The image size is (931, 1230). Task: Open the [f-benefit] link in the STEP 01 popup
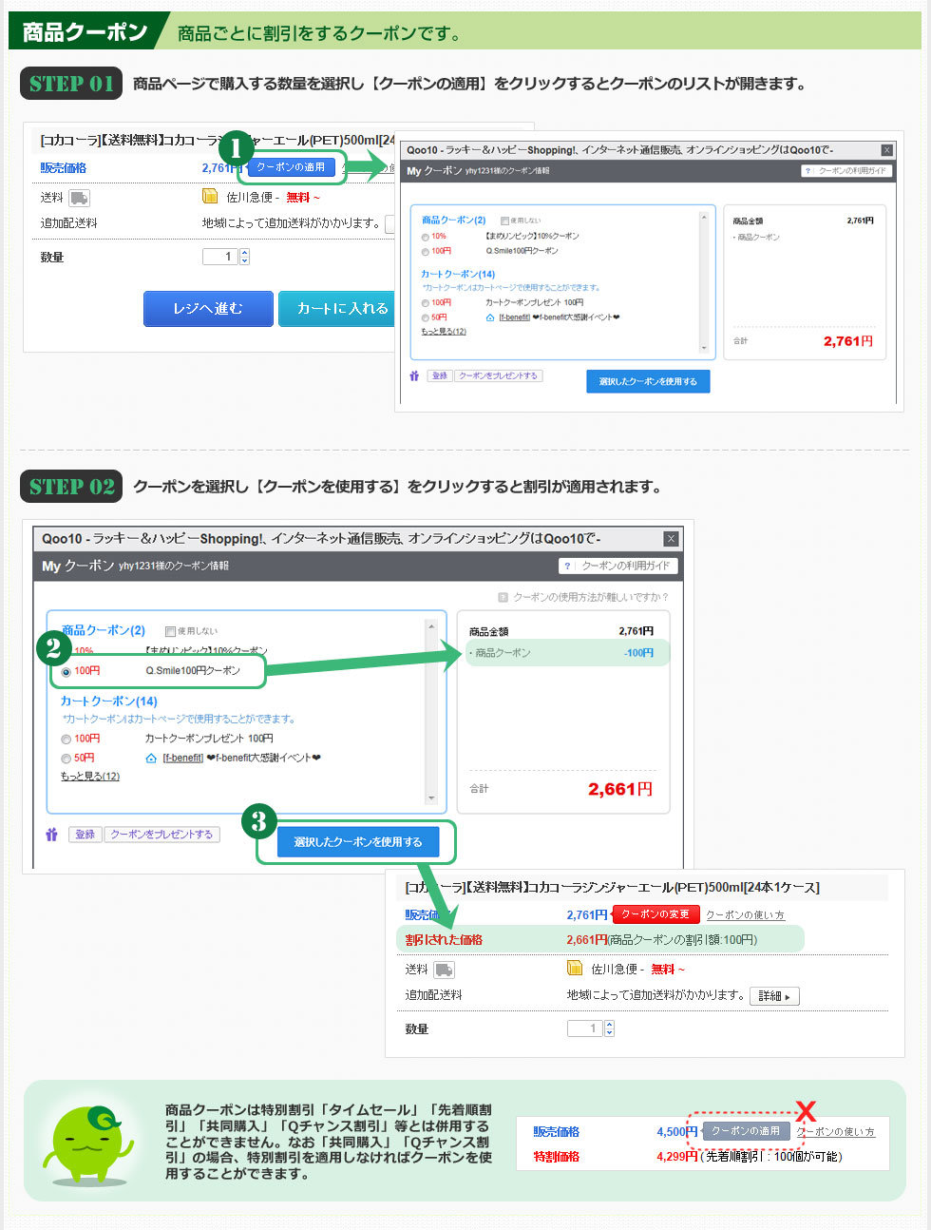click(x=514, y=317)
